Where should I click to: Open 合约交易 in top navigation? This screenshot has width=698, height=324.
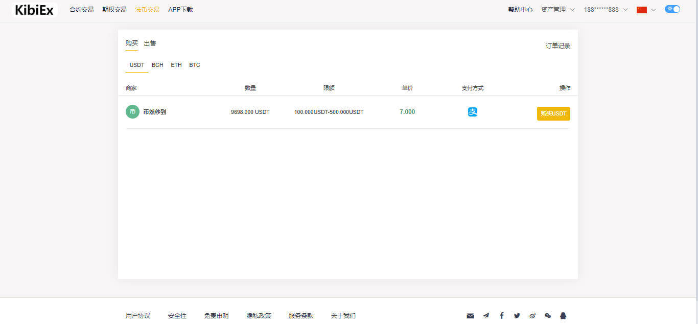82,10
